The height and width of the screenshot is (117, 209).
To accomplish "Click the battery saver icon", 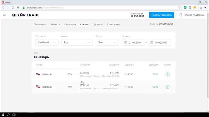I will [206, 7].
